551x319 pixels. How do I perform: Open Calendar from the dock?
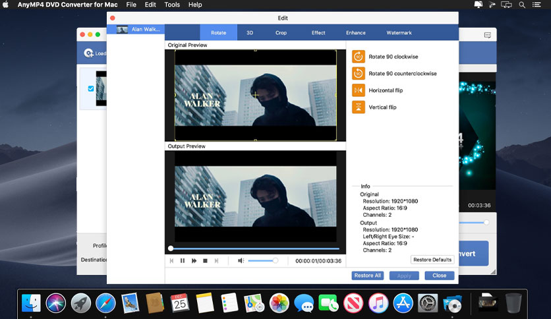180,303
